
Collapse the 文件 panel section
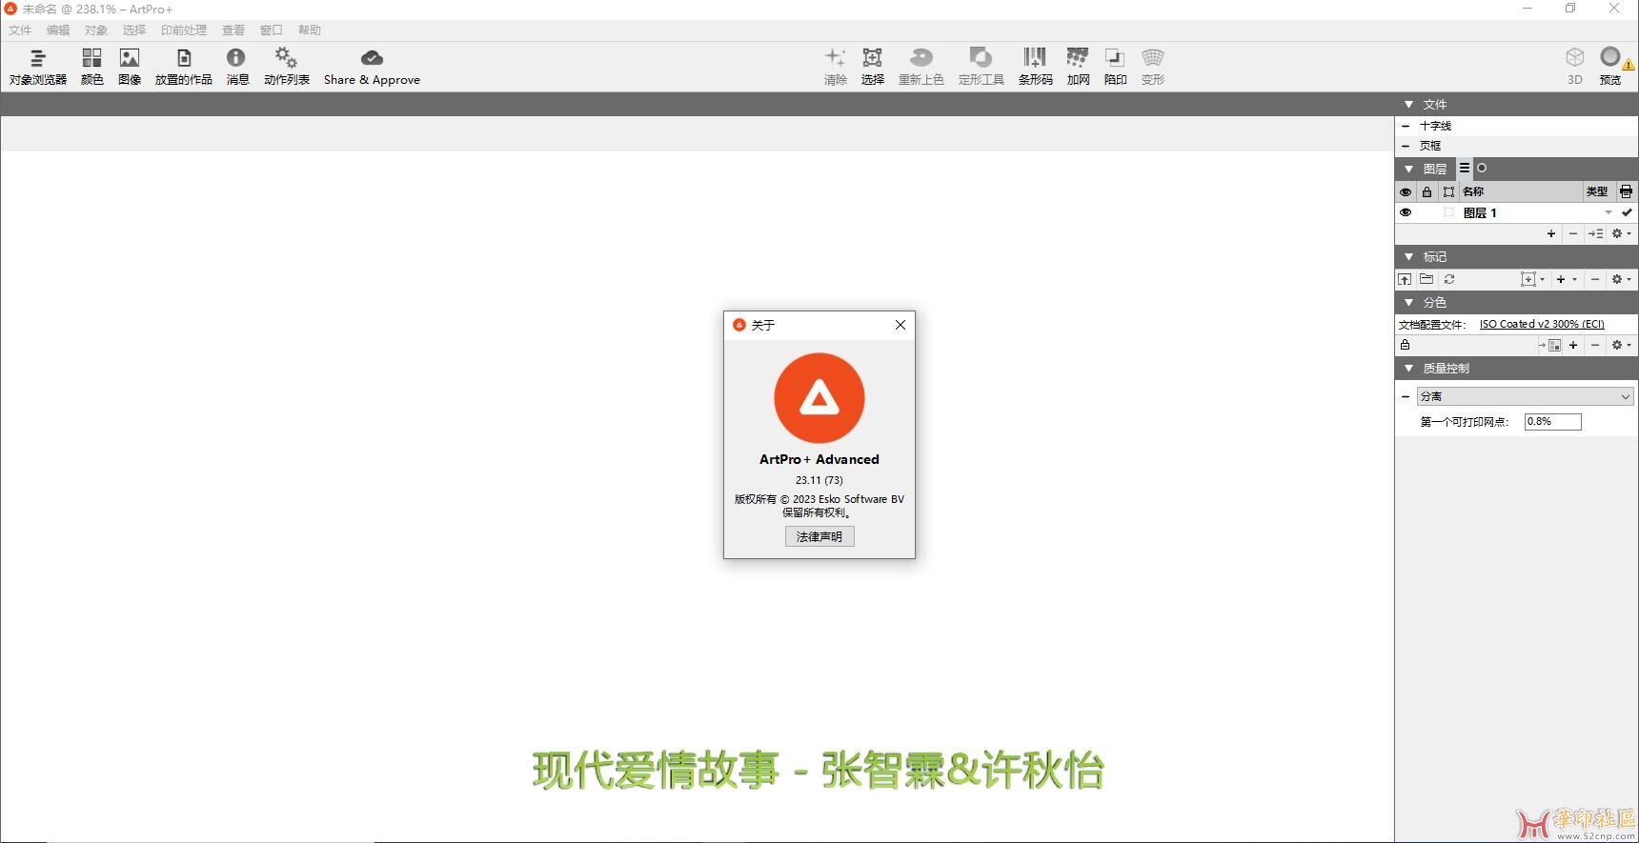click(1408, 104)
